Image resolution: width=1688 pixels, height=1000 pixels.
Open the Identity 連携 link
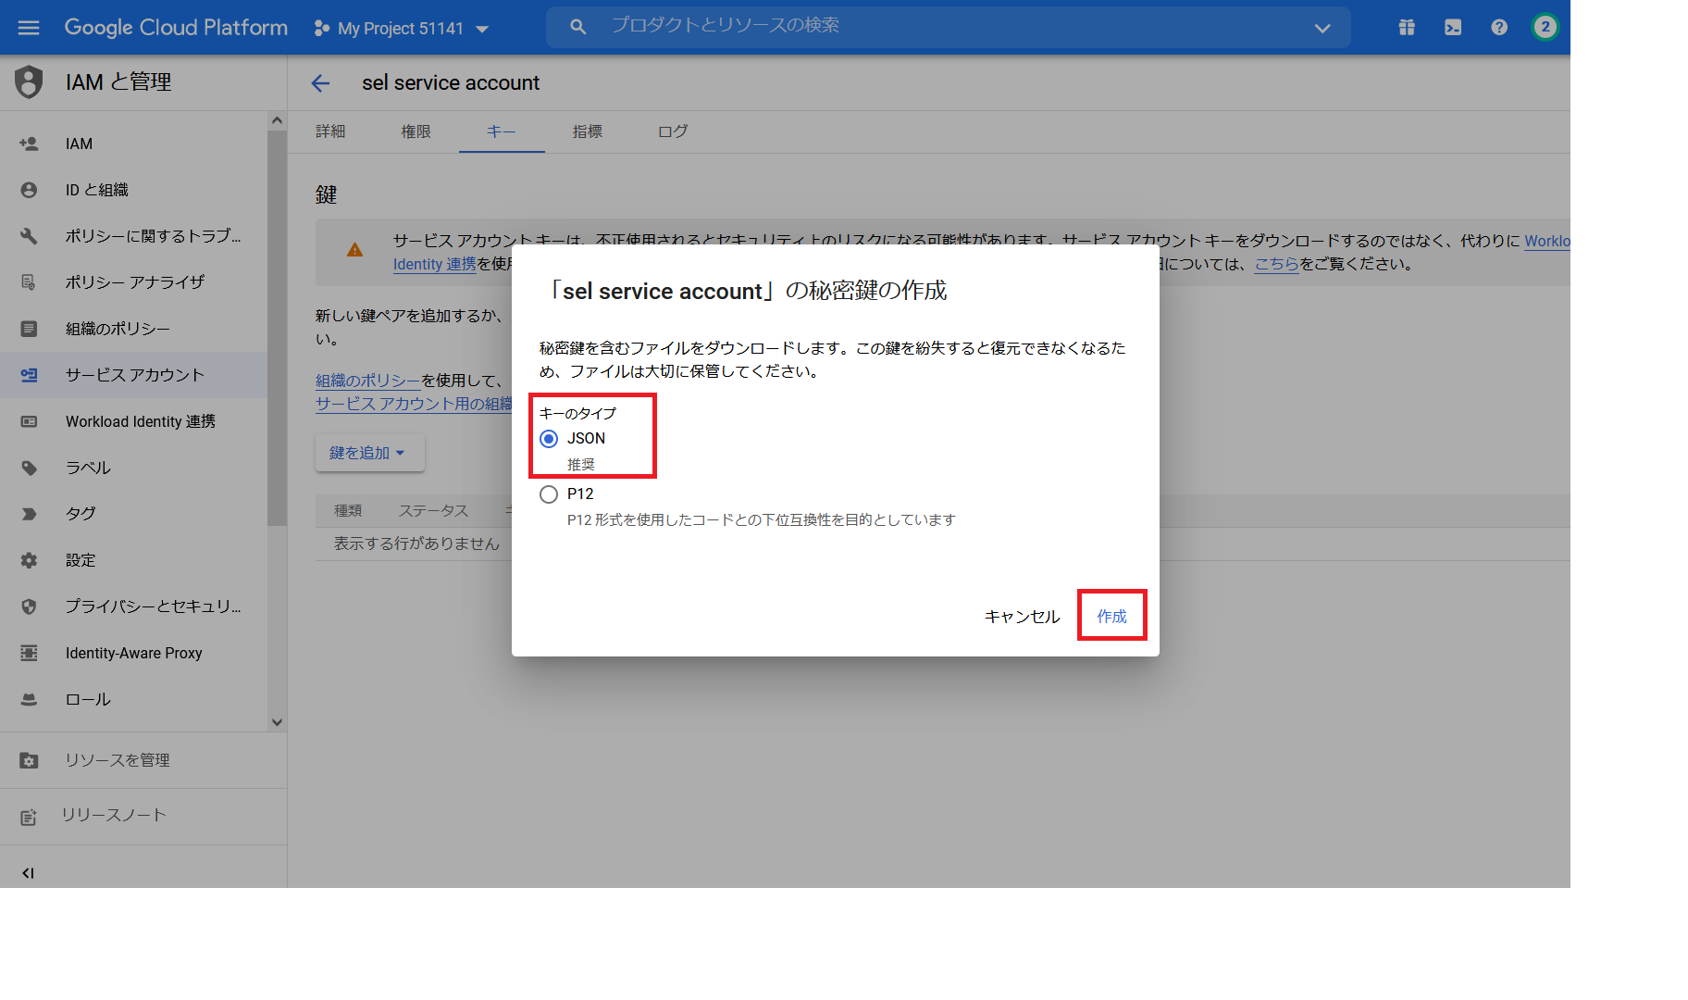pyautogui.click(x=434, y=264)
